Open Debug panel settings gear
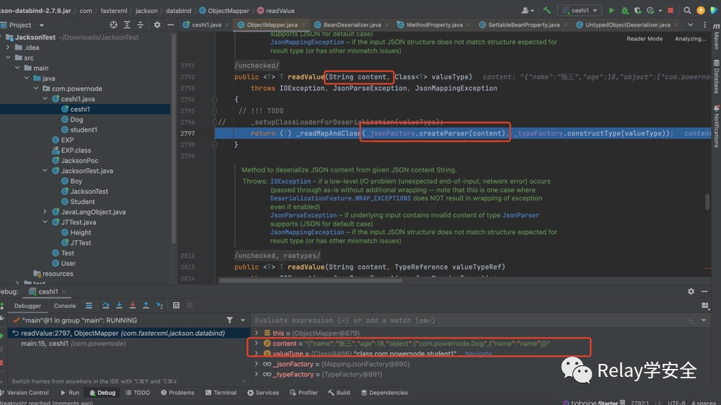This screenshot has width=721, height=405. (x=691, y=291)
